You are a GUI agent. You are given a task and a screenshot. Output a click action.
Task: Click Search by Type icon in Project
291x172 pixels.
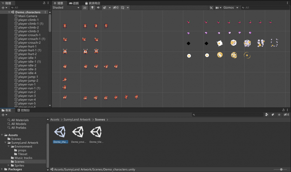pyautogui.click(x=267, y=115)
